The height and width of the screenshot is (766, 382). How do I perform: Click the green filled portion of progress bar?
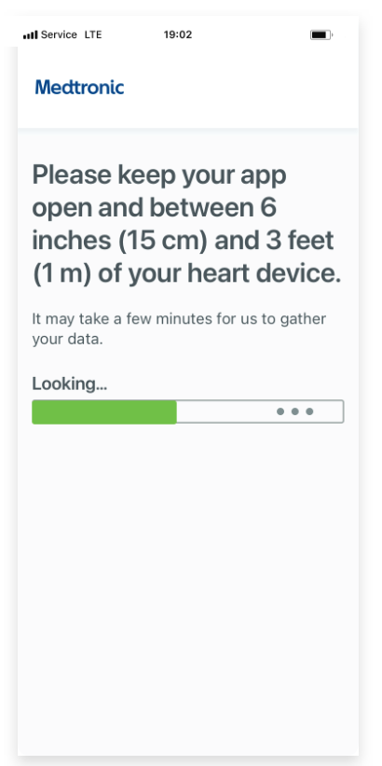tap(104, 411)
